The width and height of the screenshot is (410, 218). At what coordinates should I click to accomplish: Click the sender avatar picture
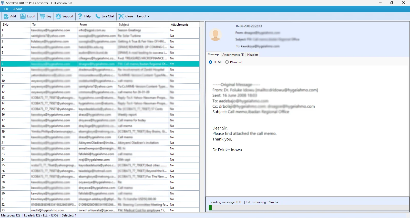[x=216, y=35]
